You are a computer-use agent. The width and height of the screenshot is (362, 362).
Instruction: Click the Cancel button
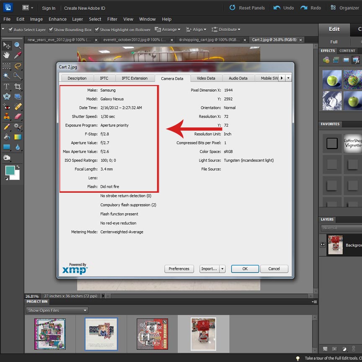(274, 269)
